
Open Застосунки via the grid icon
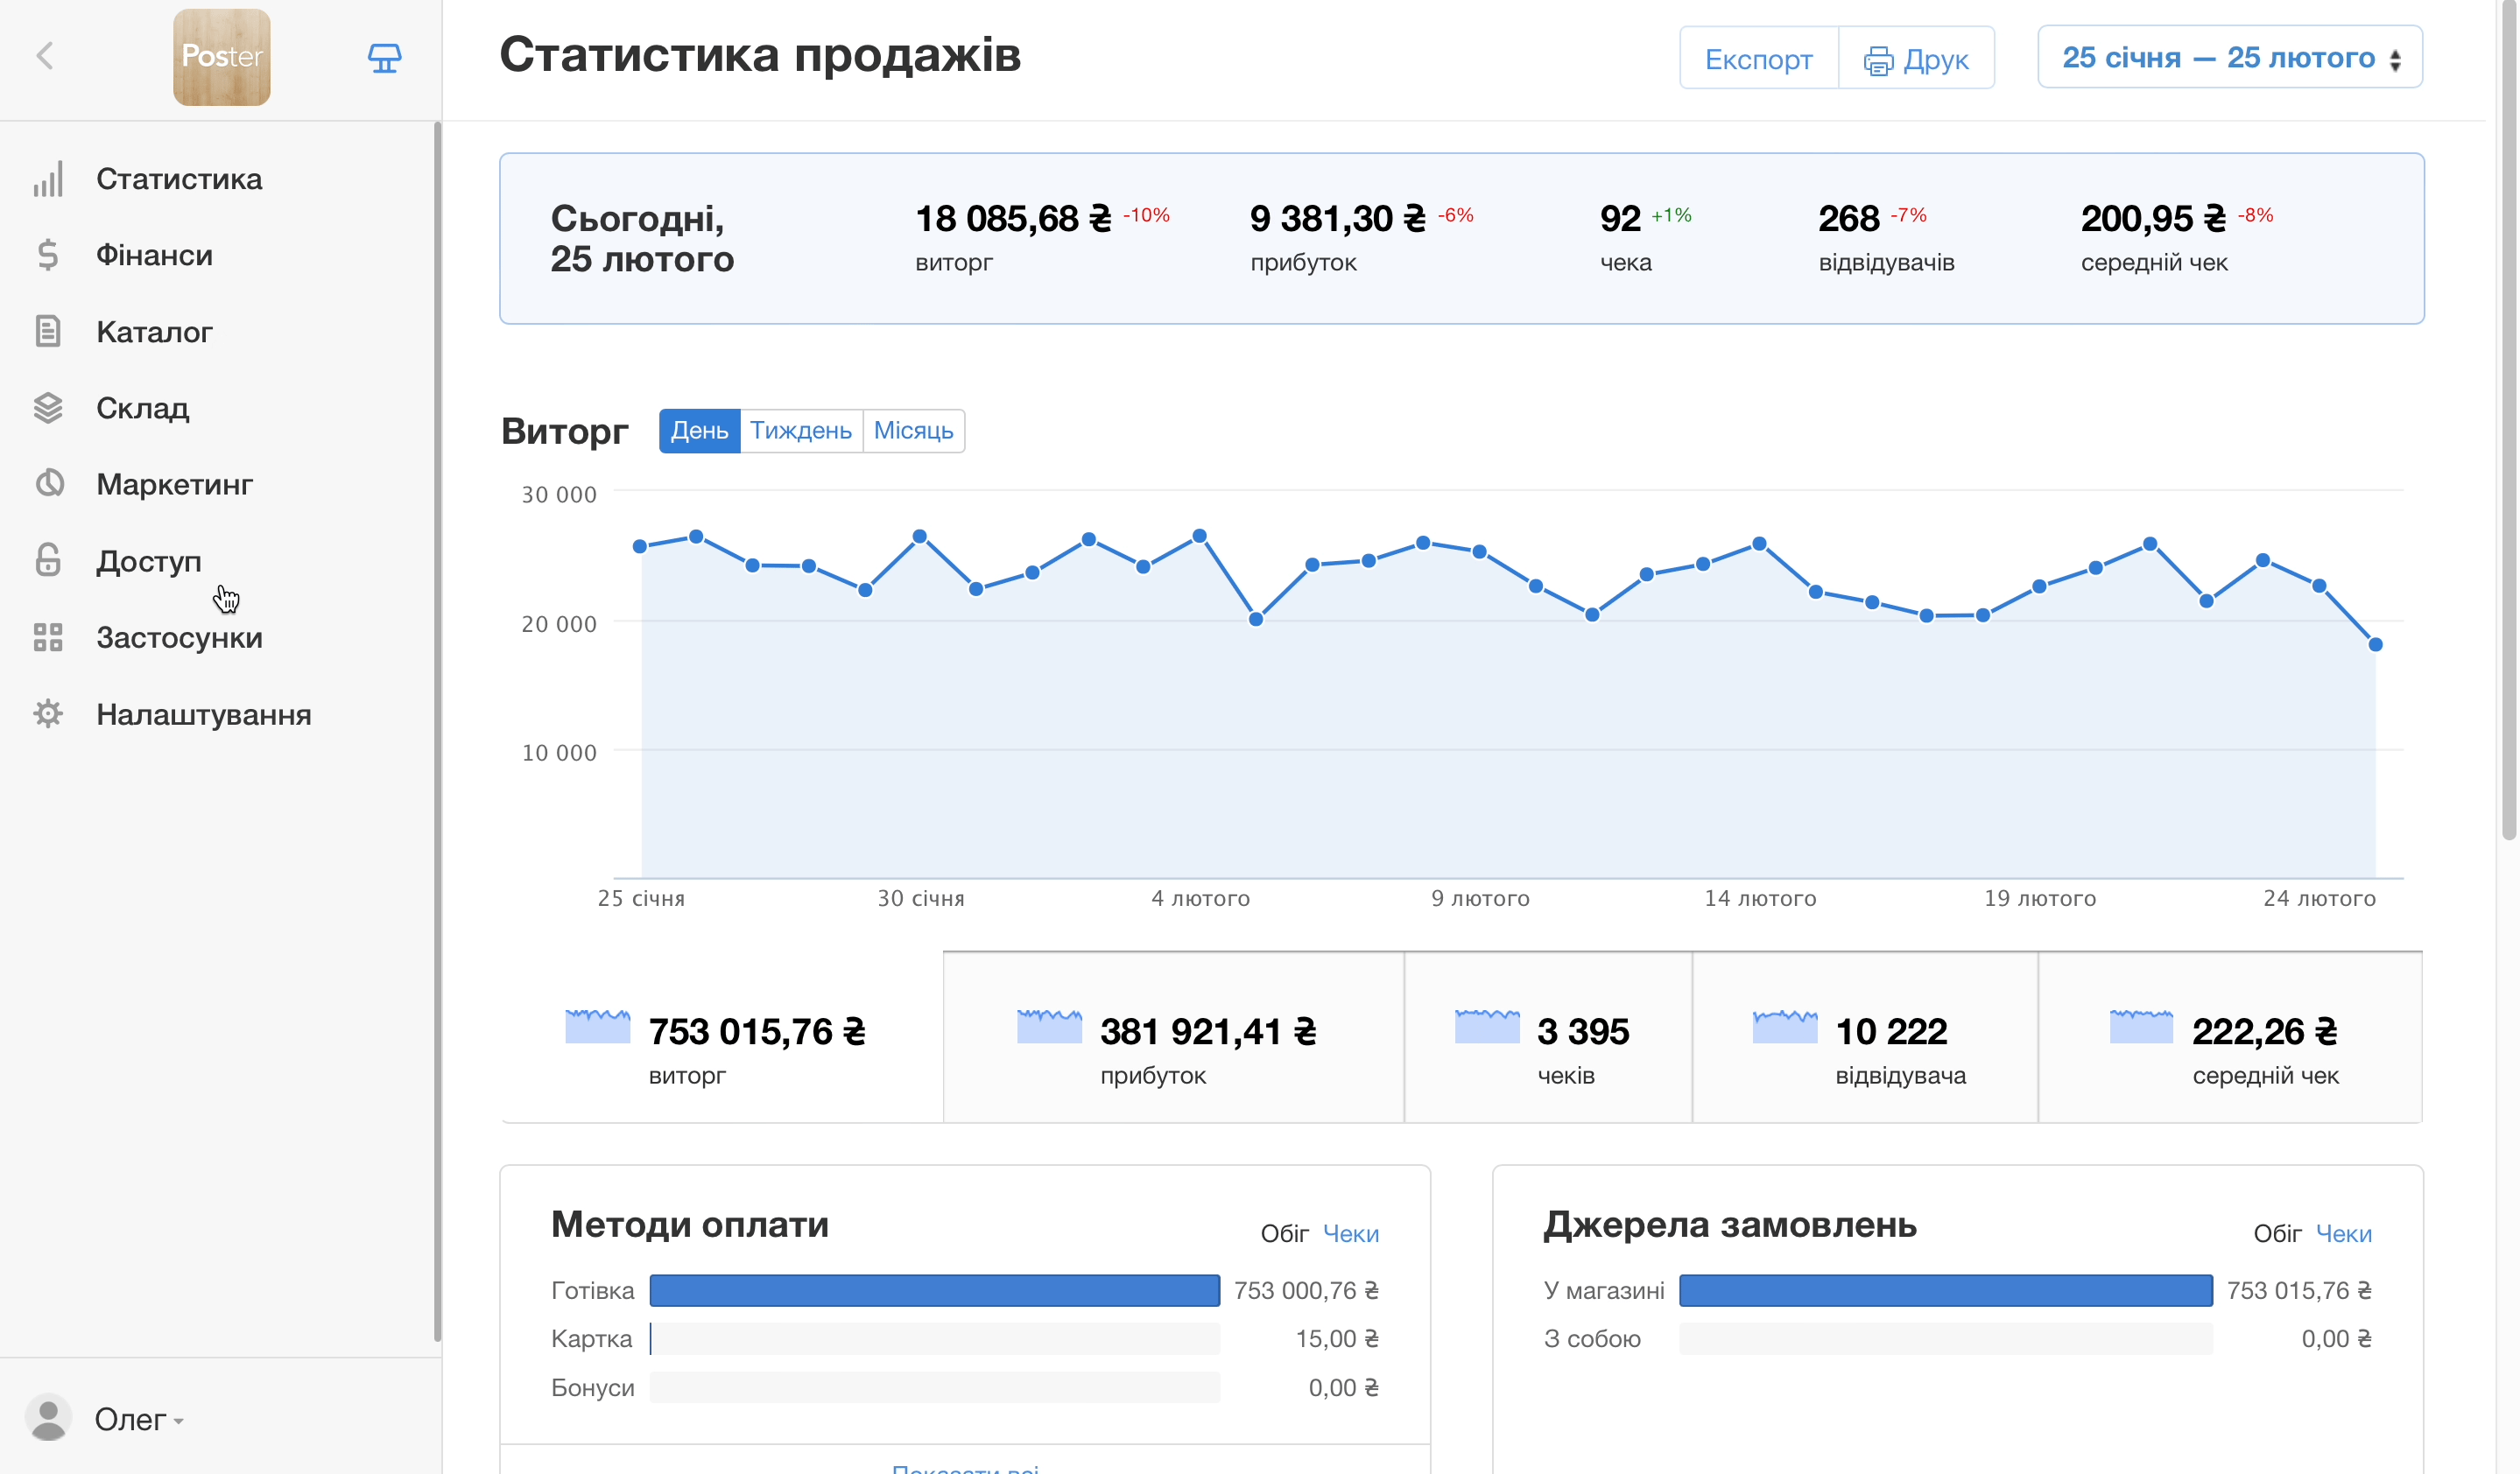coord(48,636)
